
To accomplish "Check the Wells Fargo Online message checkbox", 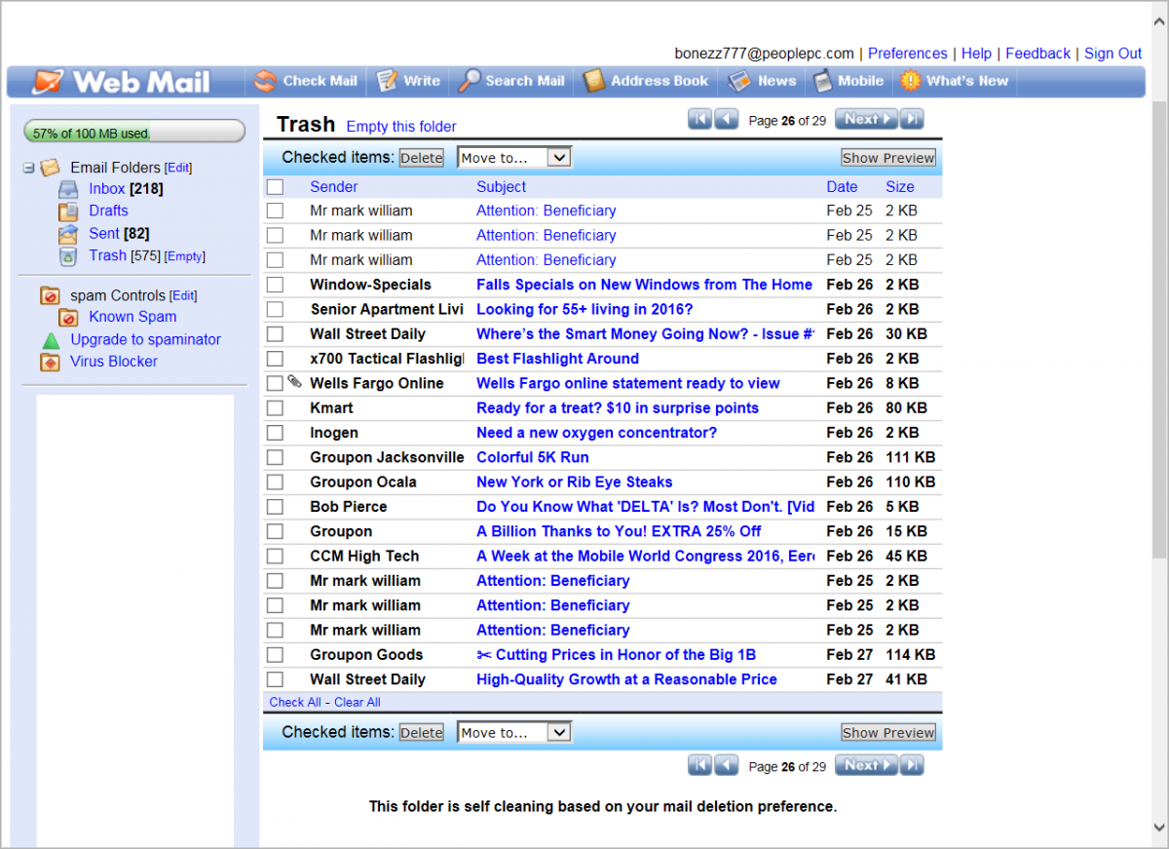I will 275,383.
